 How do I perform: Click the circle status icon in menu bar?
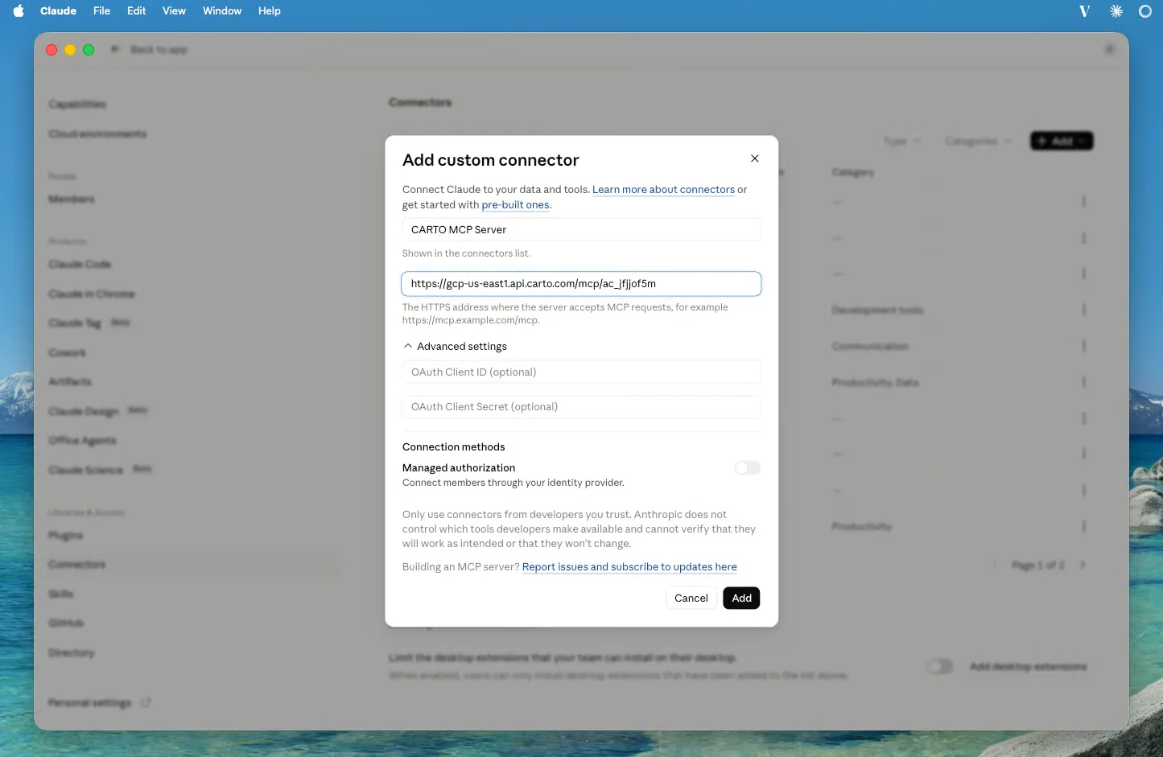1145,11
